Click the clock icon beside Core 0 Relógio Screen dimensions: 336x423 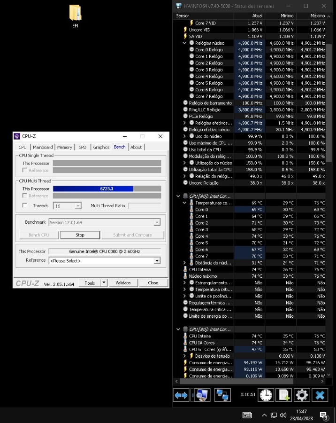tap(191, 49)
